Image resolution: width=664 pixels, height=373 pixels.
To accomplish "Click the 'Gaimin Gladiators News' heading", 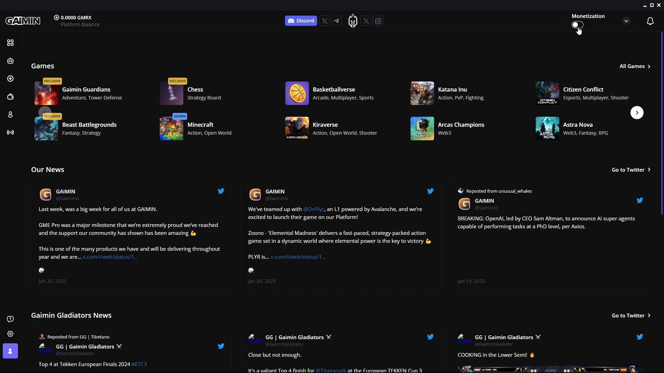I will (x=71, y=316).
